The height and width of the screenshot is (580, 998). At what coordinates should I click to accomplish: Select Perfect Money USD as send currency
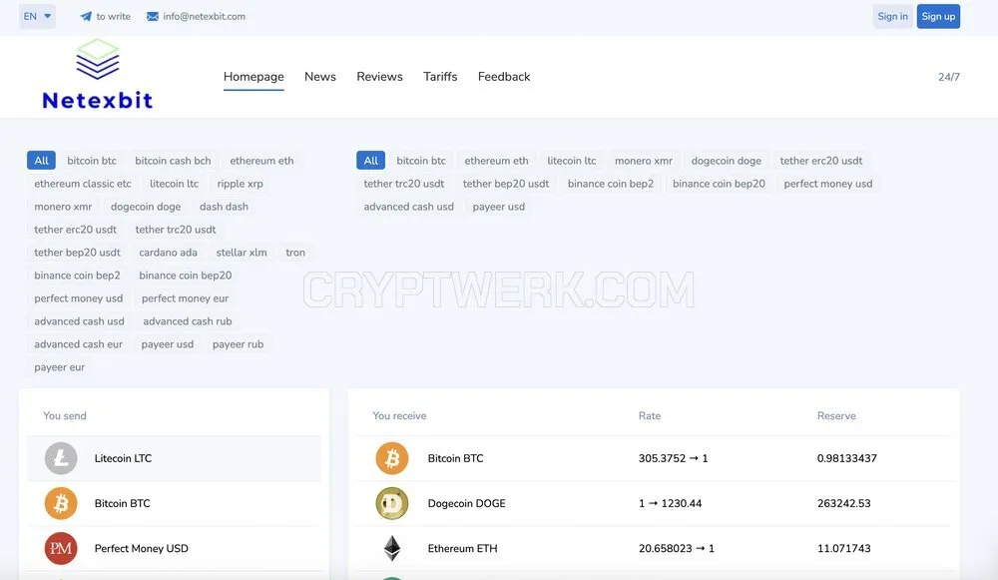tap(174, 548)
